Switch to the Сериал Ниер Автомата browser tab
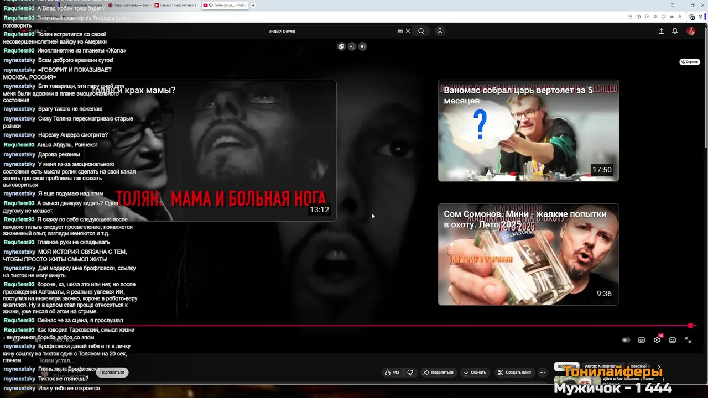 click(176, 5)
